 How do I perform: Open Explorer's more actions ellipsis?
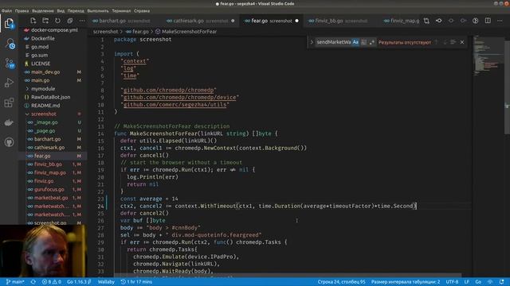[82, 21]
